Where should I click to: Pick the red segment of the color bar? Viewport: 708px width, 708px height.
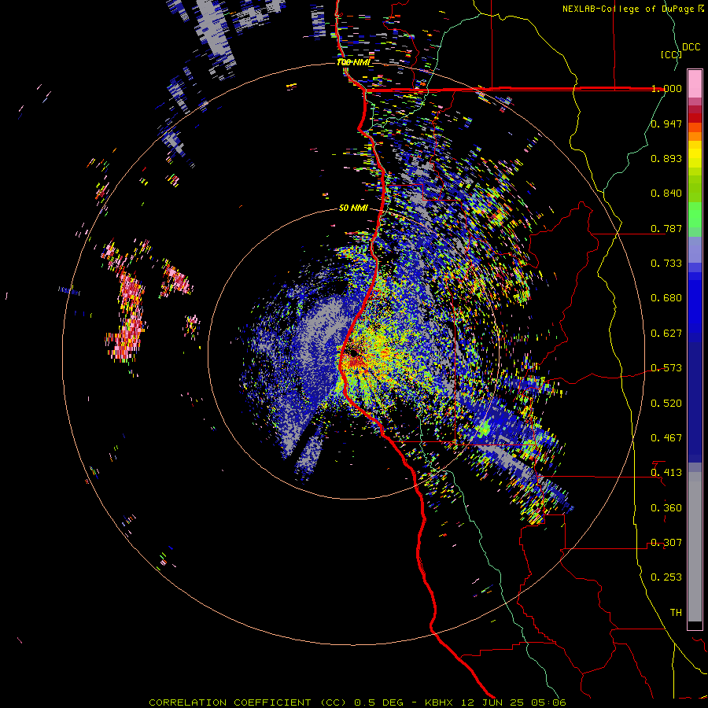[695, 118]
